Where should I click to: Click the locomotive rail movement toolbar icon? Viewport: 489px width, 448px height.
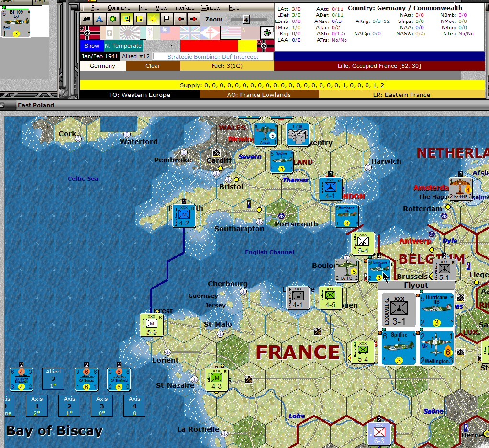pos(87,19)
